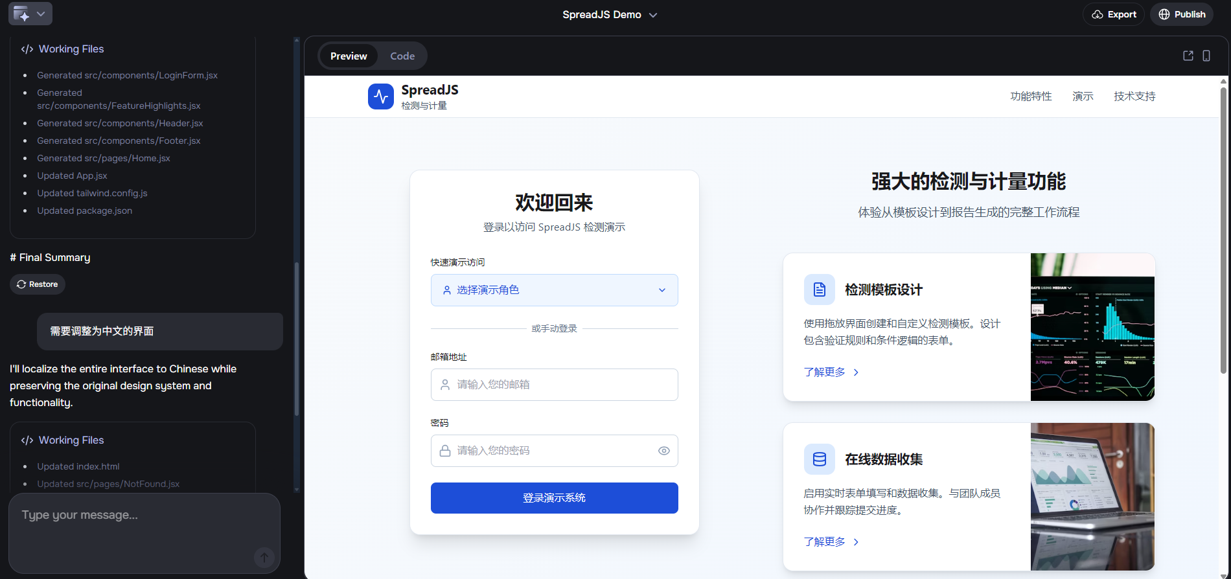The image size is (1231, 579).
Task: Click Updated App.jsx entry
Action: [72, 176]
